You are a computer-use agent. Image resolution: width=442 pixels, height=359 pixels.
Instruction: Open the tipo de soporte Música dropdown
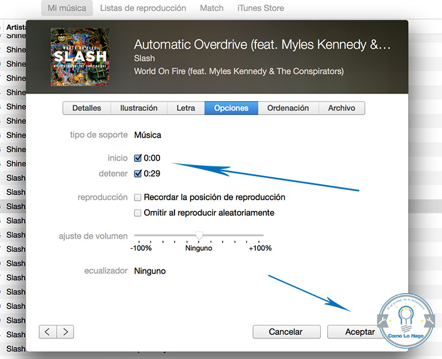tap(148, 135)
